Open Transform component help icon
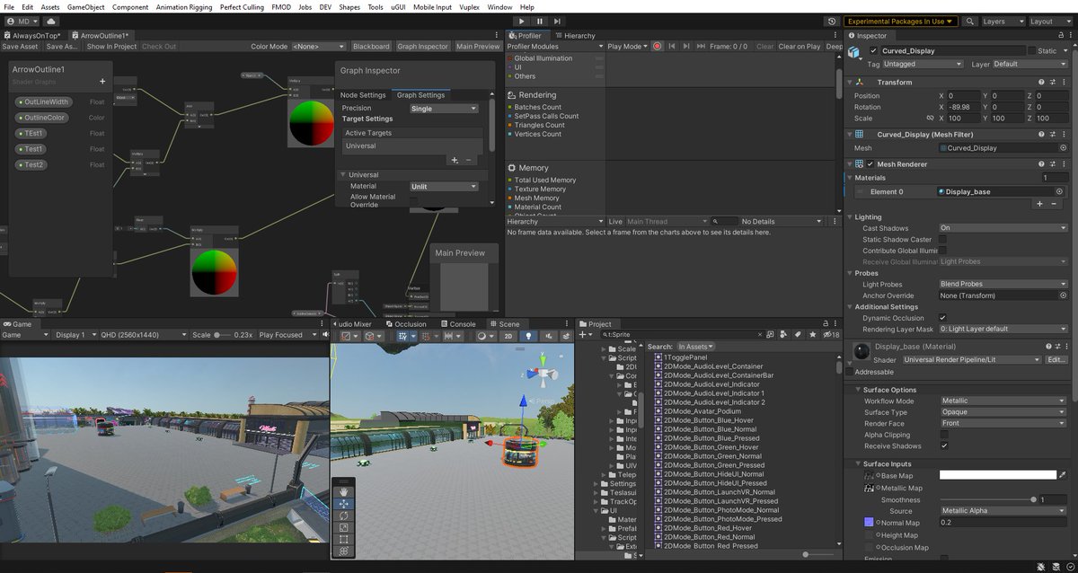 click(1042, 82)
